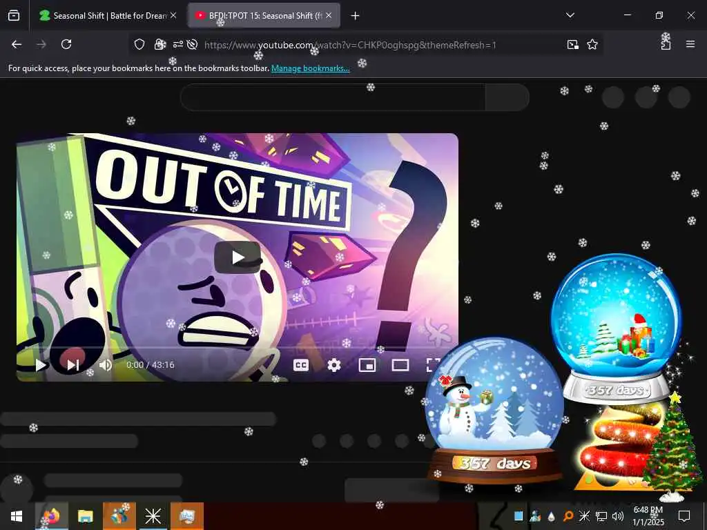Click the extension icon next to the shield
Image resolution: width=707 pixels, height=530 pixels.
pyautogui.click(x=159, y=44)
